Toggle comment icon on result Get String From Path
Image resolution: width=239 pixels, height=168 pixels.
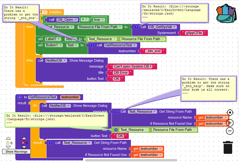(51, 143)
